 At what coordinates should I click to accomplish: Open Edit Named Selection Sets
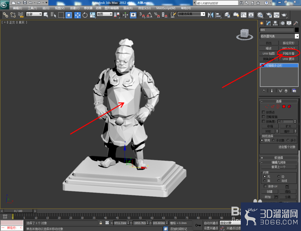[173, 15]
